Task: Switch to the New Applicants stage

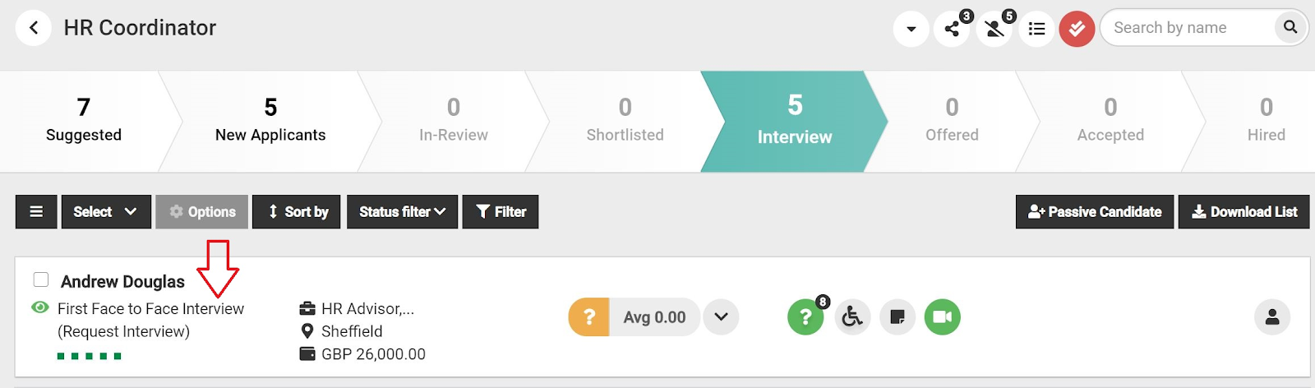Action: [270, 122]
